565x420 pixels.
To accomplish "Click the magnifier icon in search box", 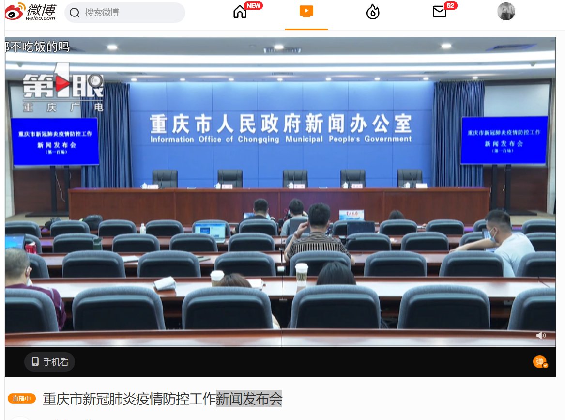I will click(75, 13).
